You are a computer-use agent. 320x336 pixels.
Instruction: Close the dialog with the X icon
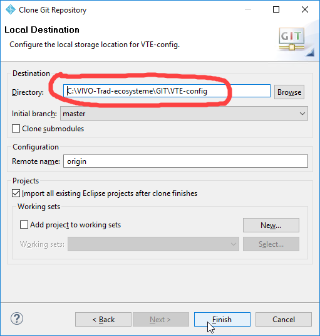click(x=305, y=9)
